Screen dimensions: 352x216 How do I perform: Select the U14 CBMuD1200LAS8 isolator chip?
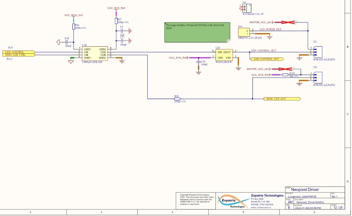(x=95, y=53)
